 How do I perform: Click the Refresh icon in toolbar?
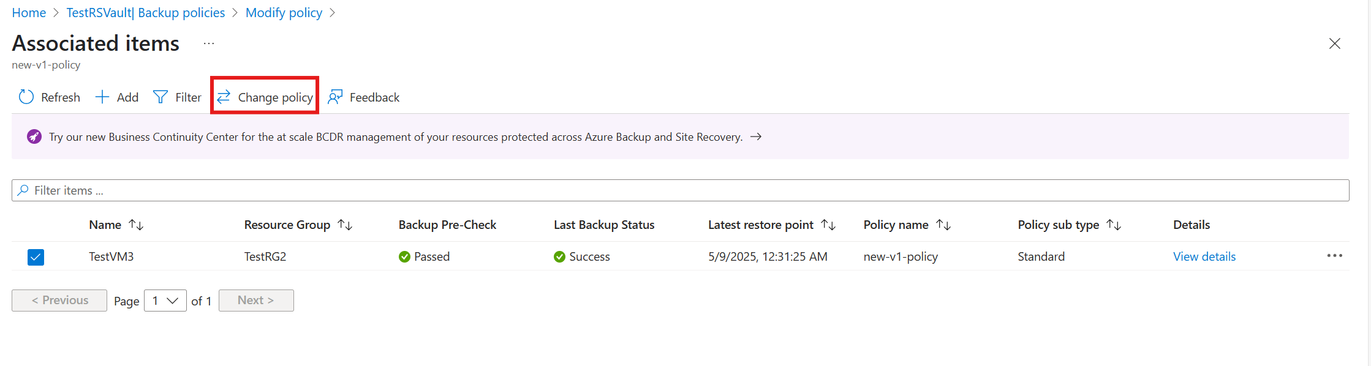pyautogui.click(x=26, y=97)
